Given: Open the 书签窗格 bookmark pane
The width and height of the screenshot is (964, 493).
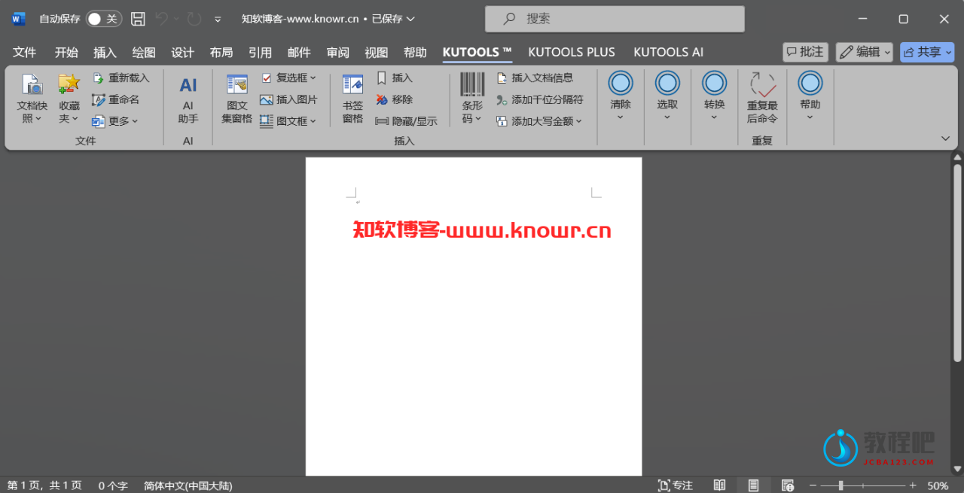Looking at the screenshot, I should click(x=352, y=99).
